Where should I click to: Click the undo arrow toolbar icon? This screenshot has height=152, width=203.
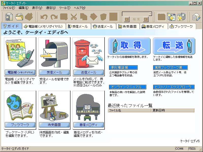(x=44, y=17)
